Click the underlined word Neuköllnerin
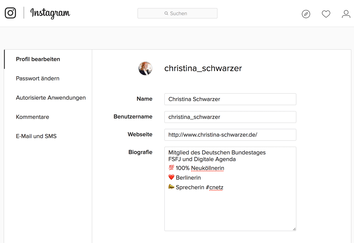Image resolution: width=354 pixels, height=243 pixels. coord(208,168)
